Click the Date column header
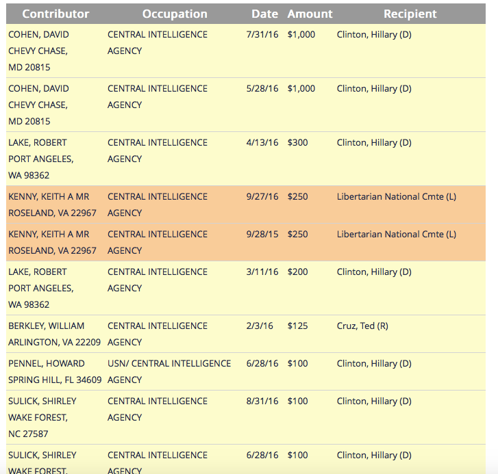 (x=264, y=14)
